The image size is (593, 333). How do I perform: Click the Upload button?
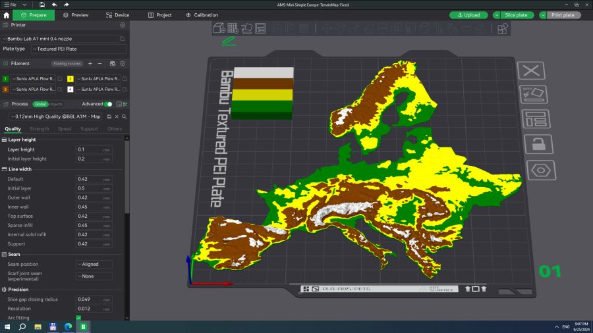tap(468, 15)
